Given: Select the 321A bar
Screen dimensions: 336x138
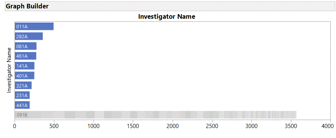Looking at the screenshot, I should [23, 86].
